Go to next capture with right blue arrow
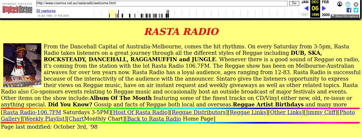Image resolution: width=362 pixels, height=137 pixels. click(324, 9)
